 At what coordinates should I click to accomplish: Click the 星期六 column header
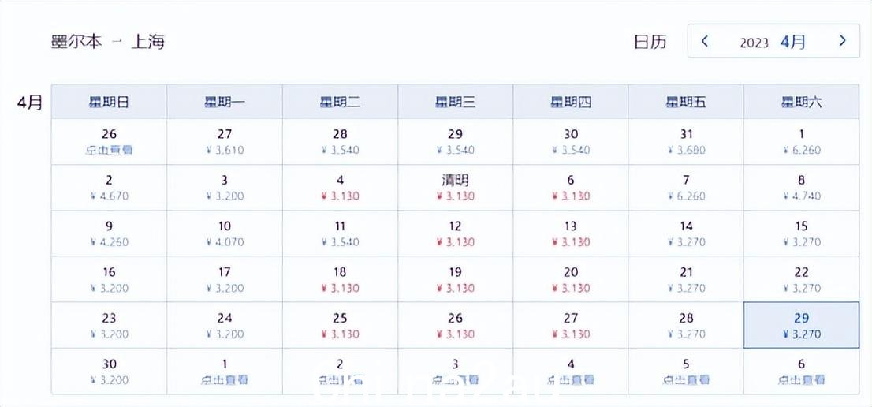[801, 102]
